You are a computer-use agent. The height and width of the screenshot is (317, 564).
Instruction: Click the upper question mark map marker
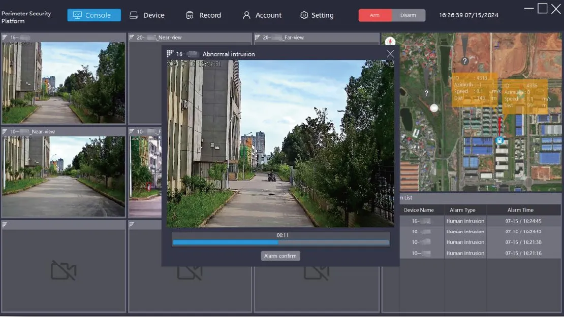coord(465,61)
